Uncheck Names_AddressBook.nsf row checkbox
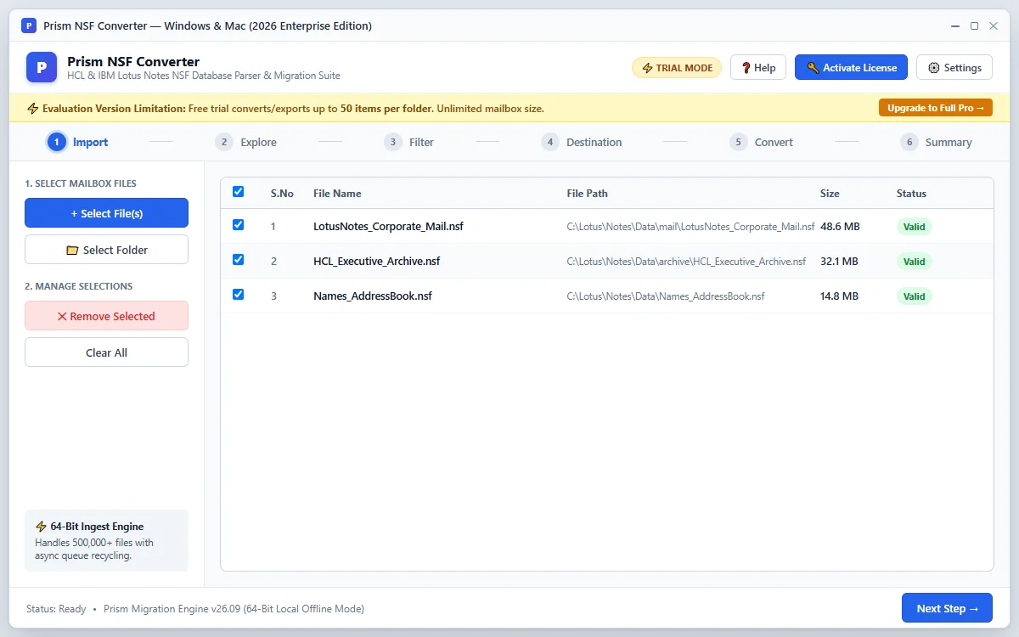The width and height of the screenshot is (1019, 637). (238, 295)
